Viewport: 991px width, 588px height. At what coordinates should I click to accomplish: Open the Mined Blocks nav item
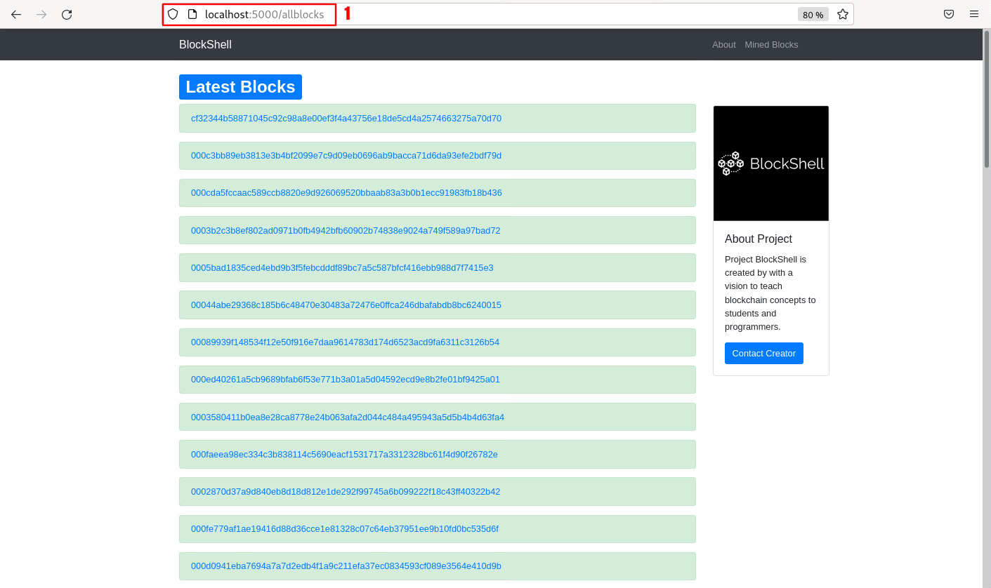(x=771, y=44)
